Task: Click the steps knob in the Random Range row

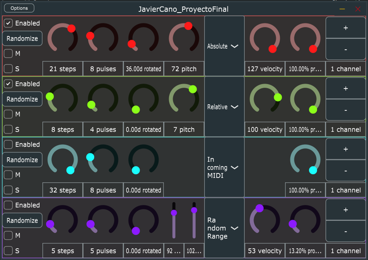Action: click(62, 220)
